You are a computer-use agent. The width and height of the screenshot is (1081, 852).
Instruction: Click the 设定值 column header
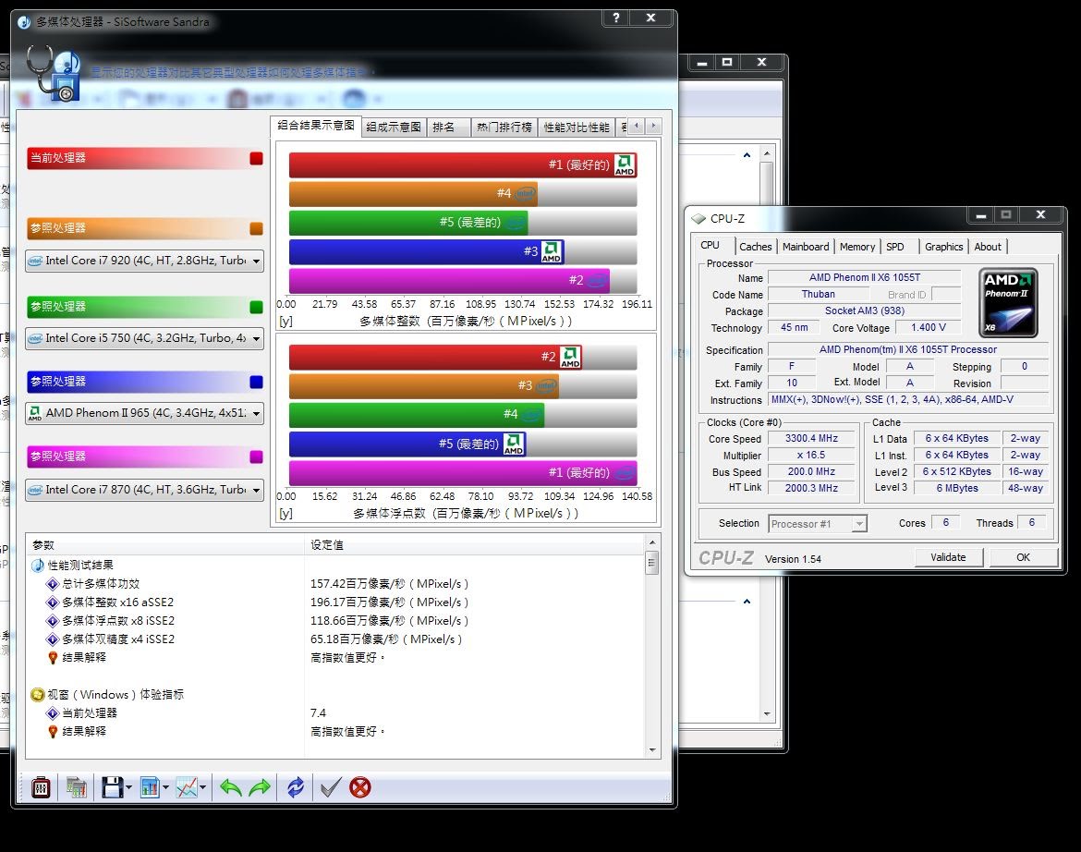(474, 545)
